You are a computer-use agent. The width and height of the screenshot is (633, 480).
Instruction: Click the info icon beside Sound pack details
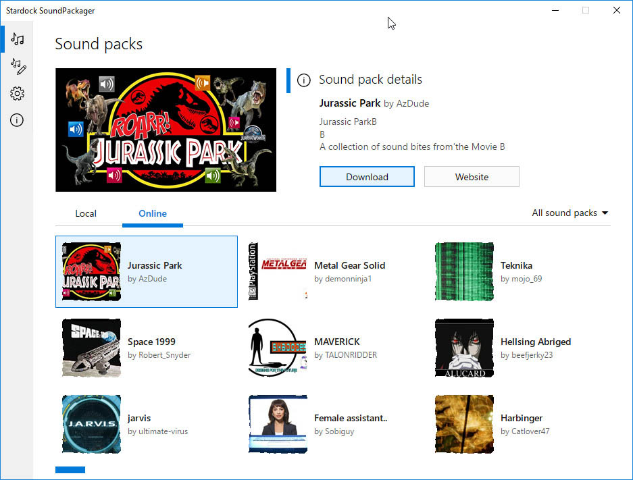click(304, 80)
